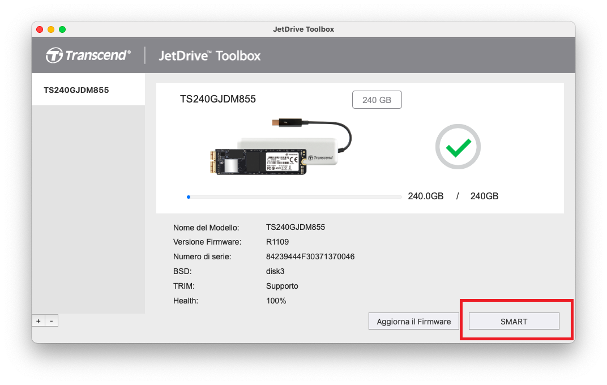Open the SMART information button
The image size is (607, 385).
pyautogui.click(x=514, y=321)
